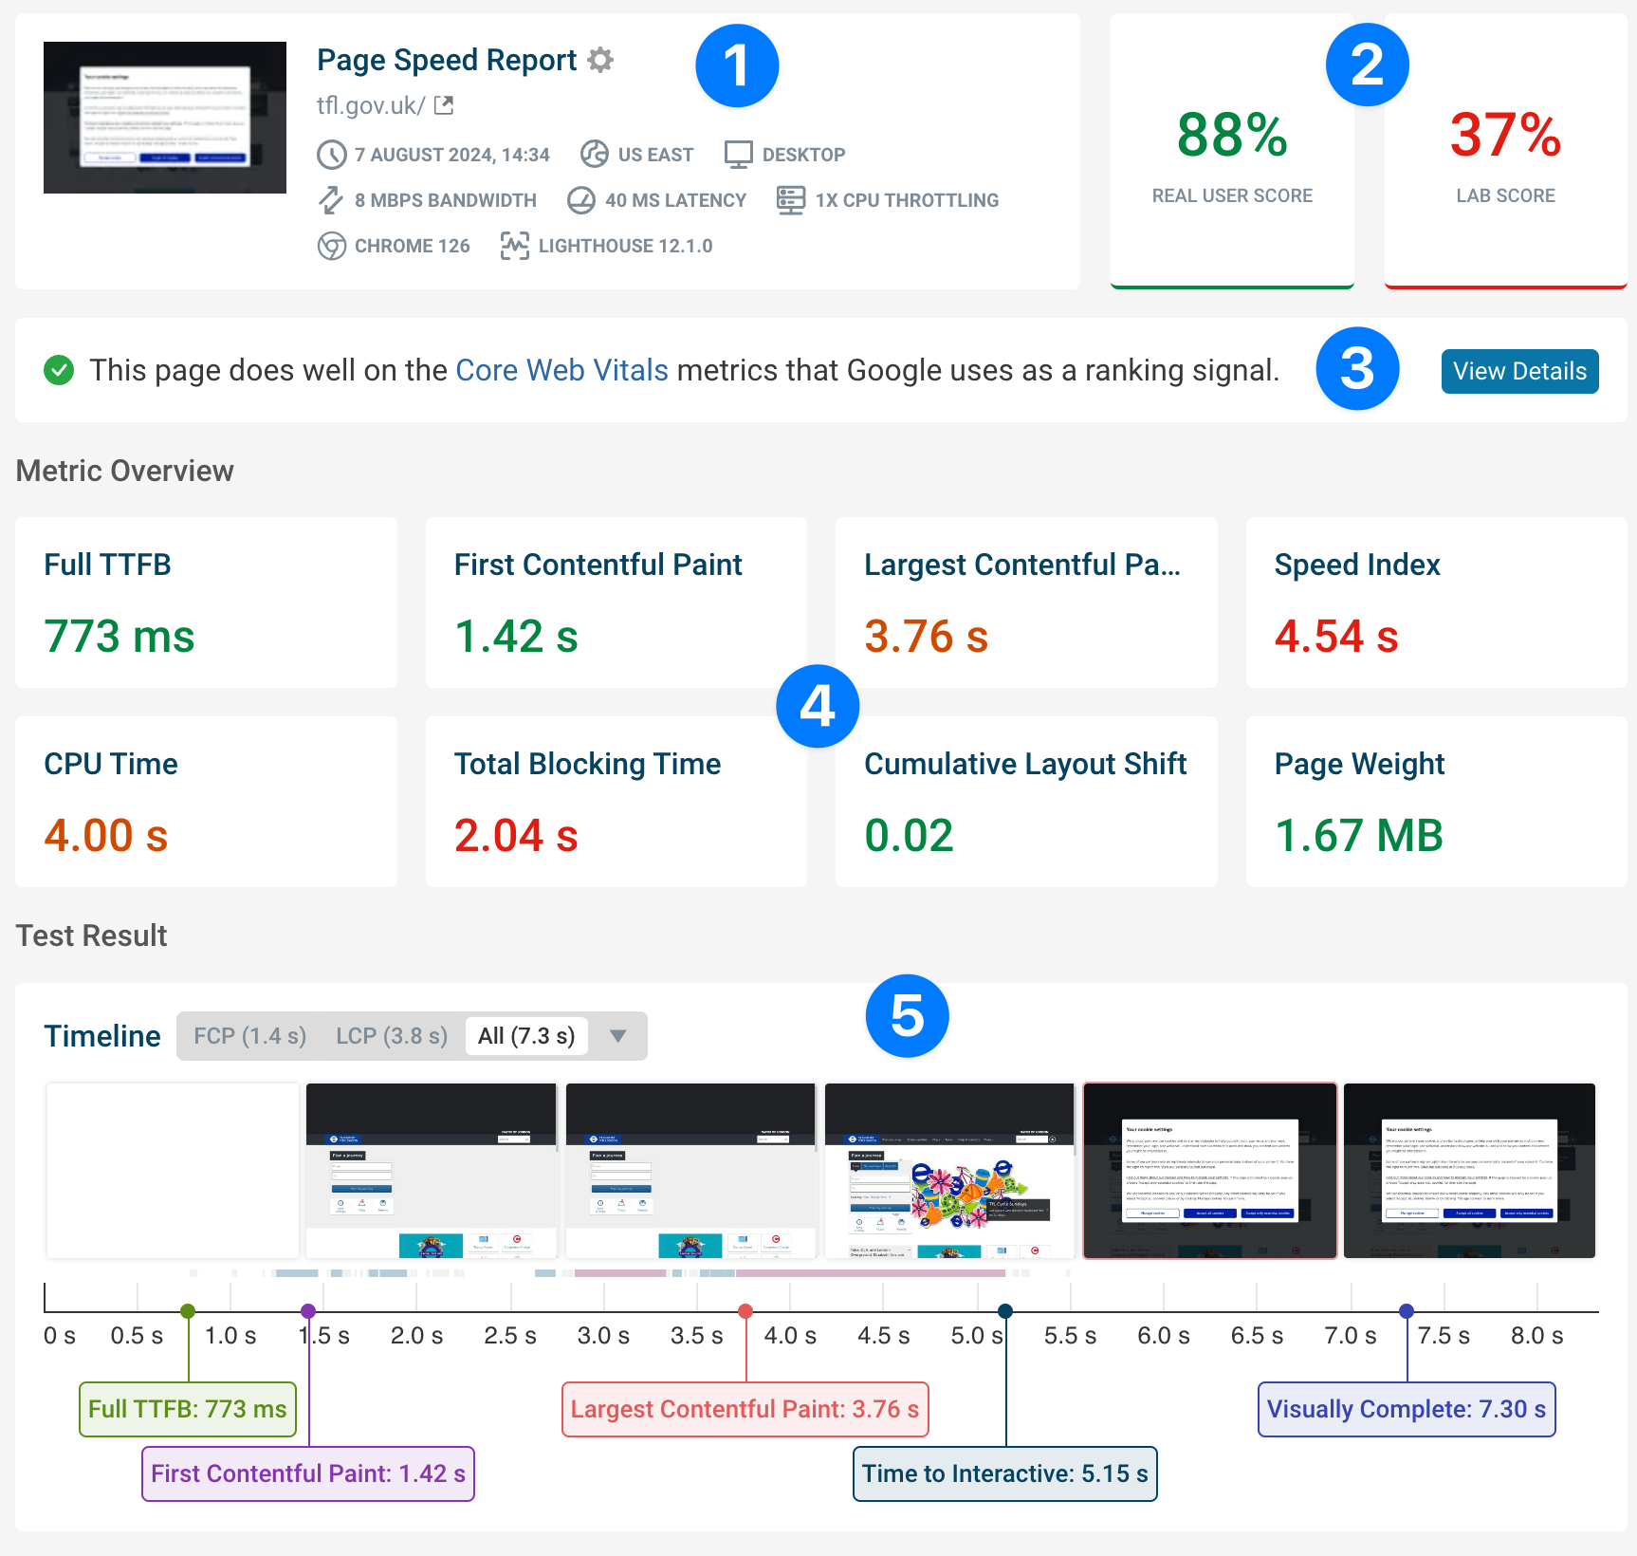Select the All (7.3 s) timeline tab
Screen dimensions: 1637x1556
click(526, 1036)
